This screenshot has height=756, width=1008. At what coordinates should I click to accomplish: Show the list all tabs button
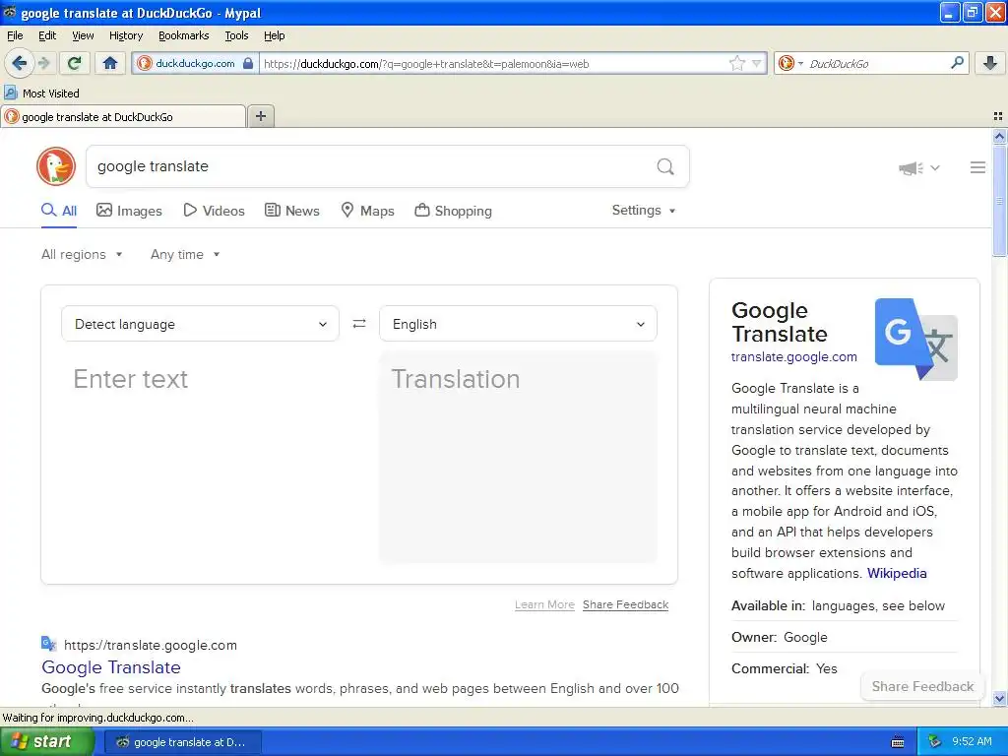(998, 116)
